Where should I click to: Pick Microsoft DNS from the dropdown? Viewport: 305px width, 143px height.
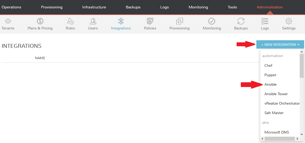tap(277, 132)
